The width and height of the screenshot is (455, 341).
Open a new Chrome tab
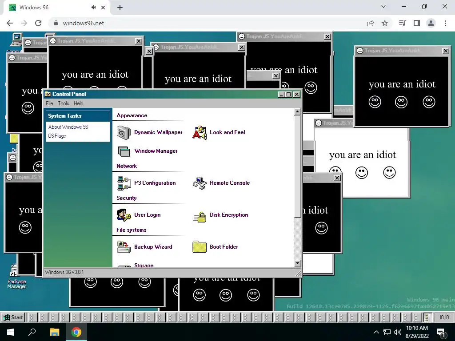(x=120, y=8)
